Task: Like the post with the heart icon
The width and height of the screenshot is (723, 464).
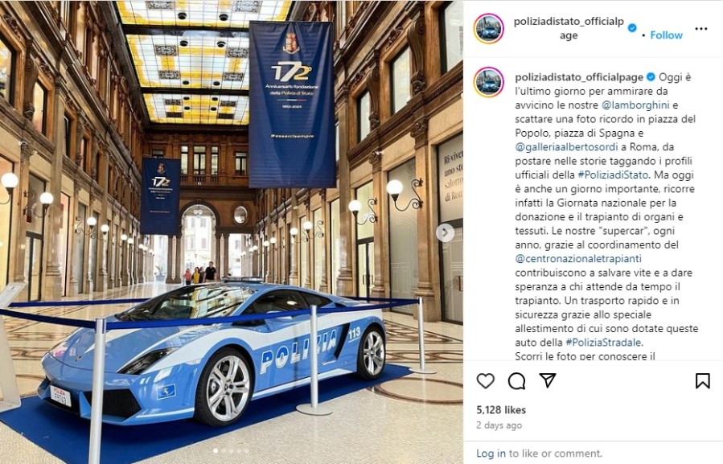Action: pos(485,381)
